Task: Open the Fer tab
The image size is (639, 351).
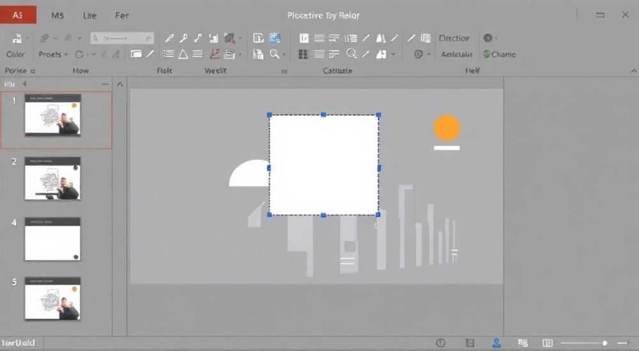Action: (x=122, y=15)
